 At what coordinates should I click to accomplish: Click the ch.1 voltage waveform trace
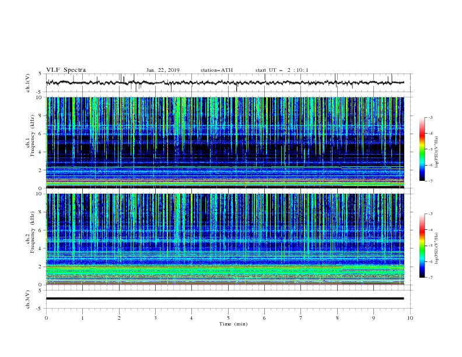point(225,83)
